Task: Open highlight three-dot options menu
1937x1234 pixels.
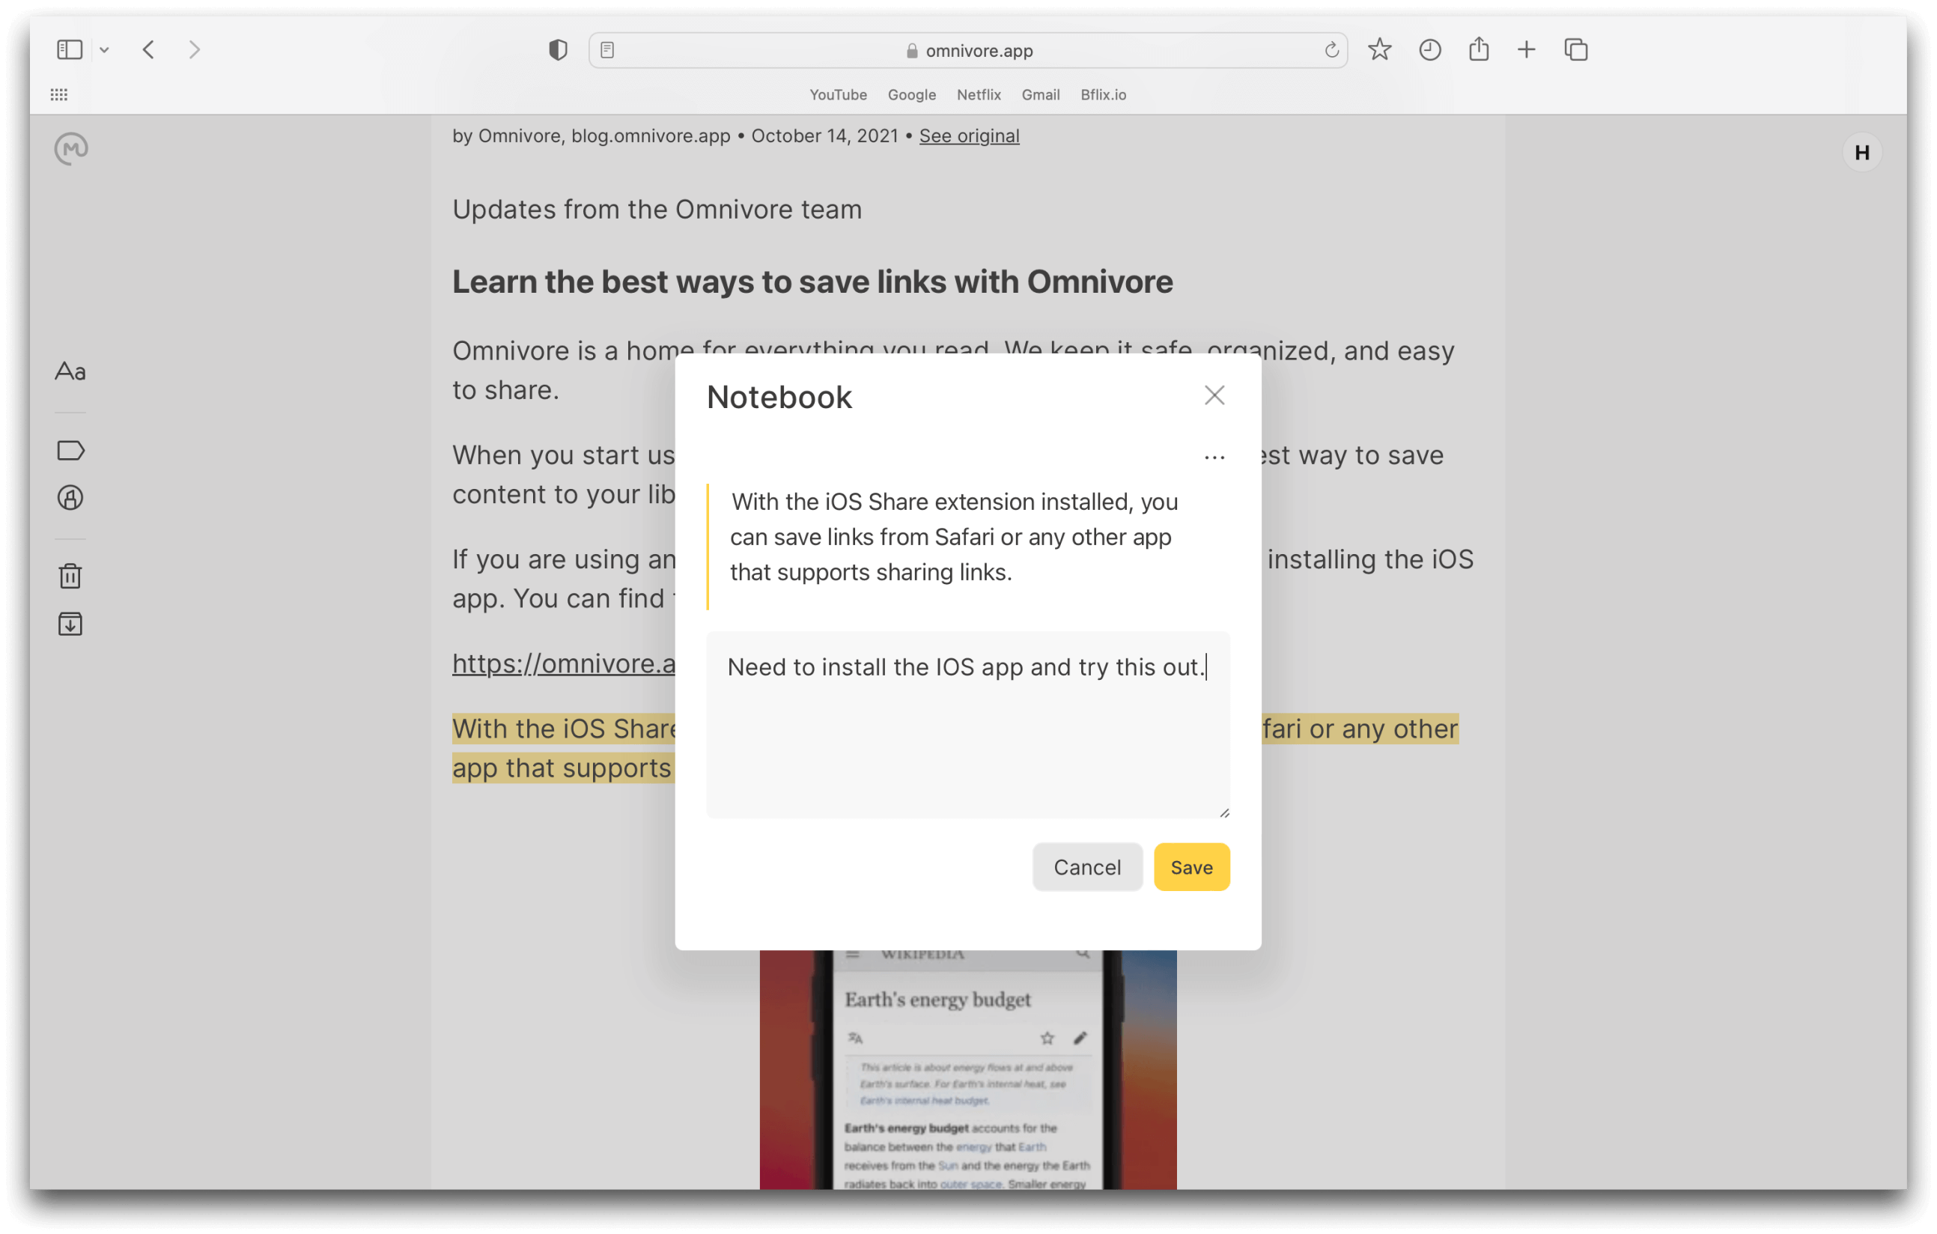Action: (x=1214, y=458)
